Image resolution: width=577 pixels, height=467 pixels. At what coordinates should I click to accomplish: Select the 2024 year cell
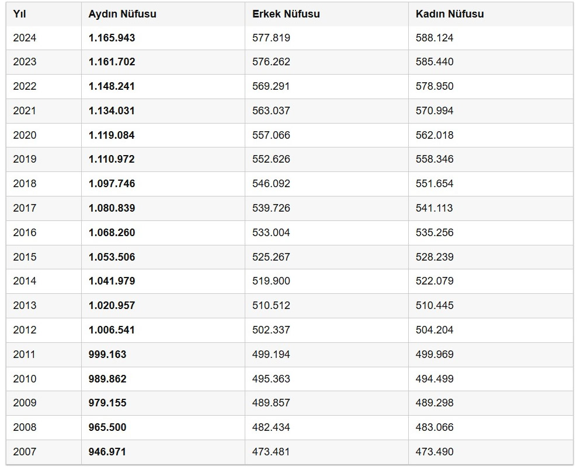coord(25,38)
